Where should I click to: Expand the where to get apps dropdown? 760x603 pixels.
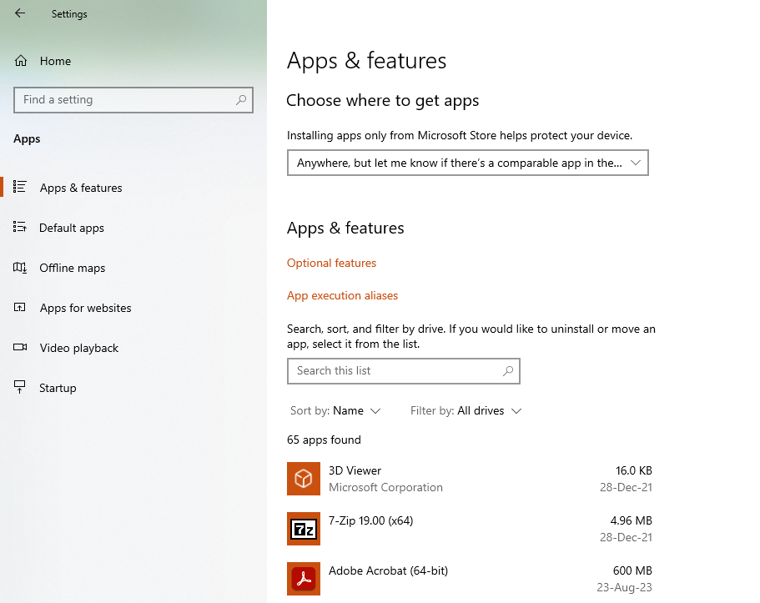pos(468,163)
